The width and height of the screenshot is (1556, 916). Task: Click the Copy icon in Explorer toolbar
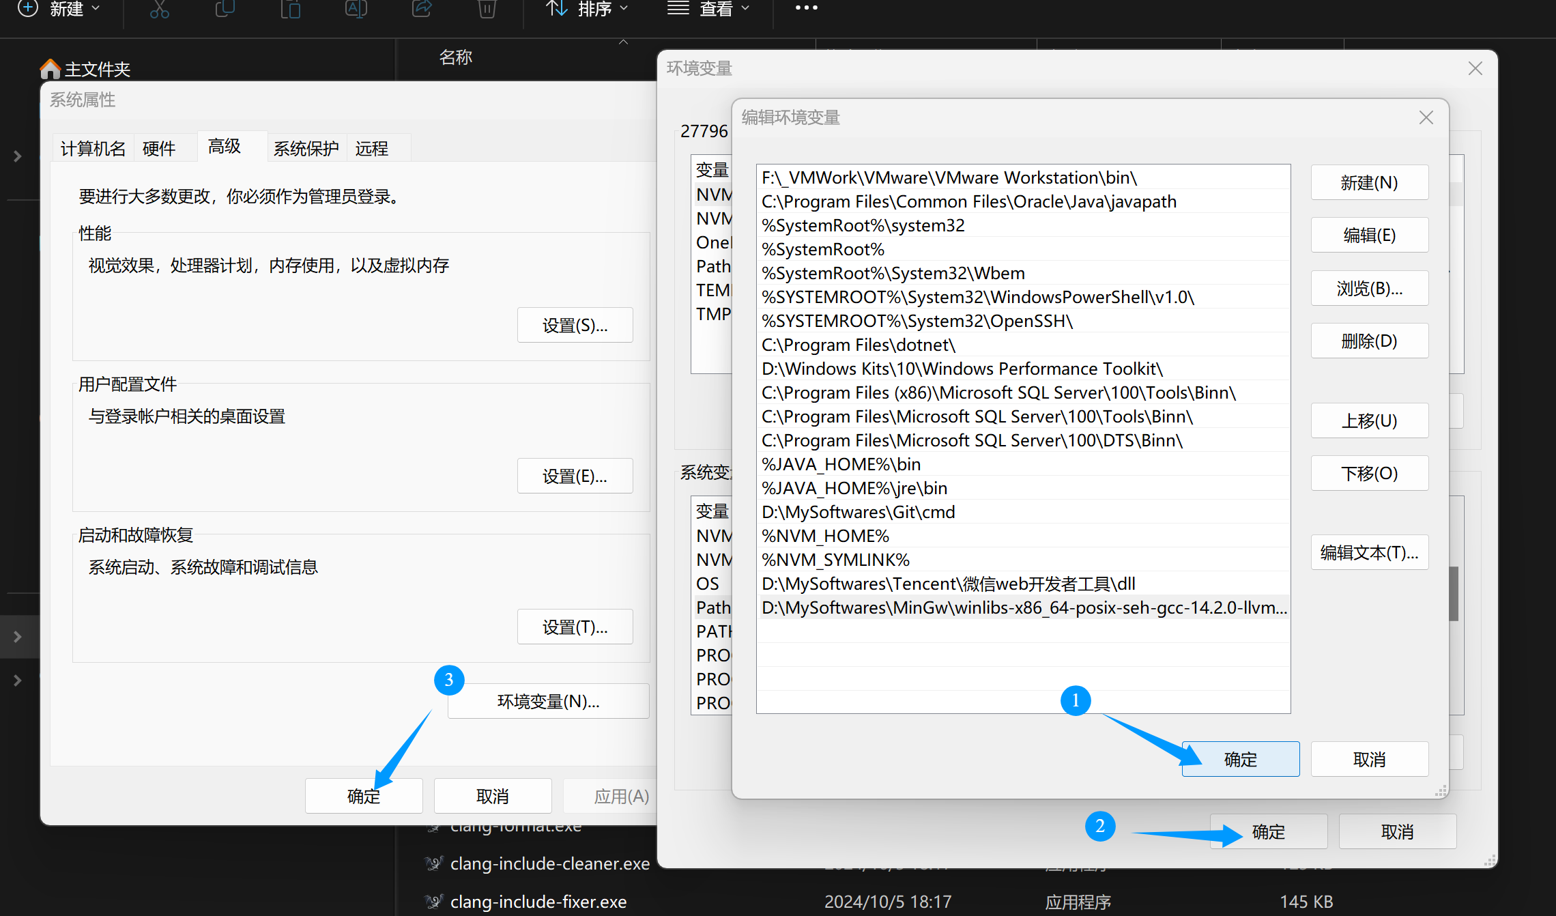click(x=225, y=9)
